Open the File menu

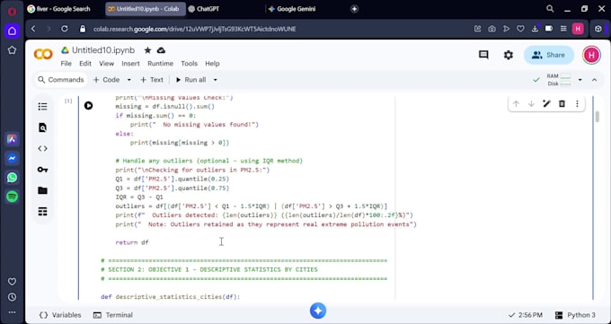tap(66, 64)
